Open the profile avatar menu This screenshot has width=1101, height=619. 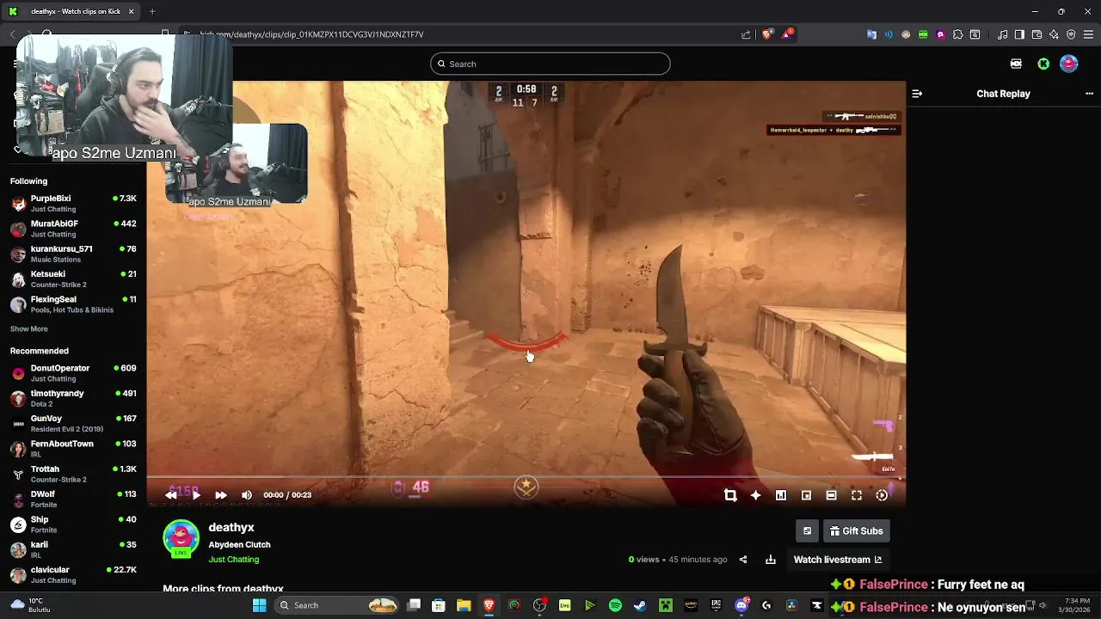pos(1069,64)
